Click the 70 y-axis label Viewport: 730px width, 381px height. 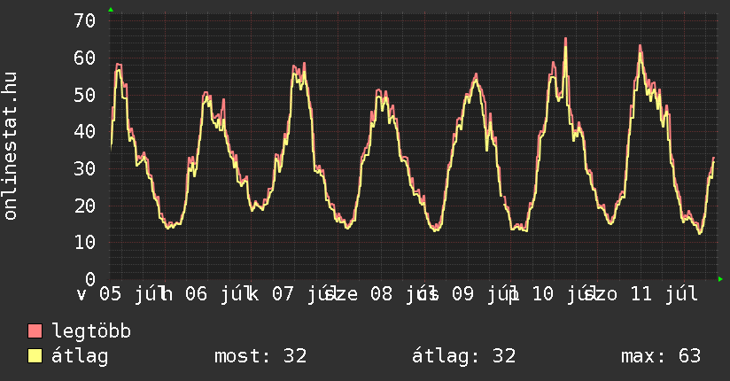[x=85, y=21]
